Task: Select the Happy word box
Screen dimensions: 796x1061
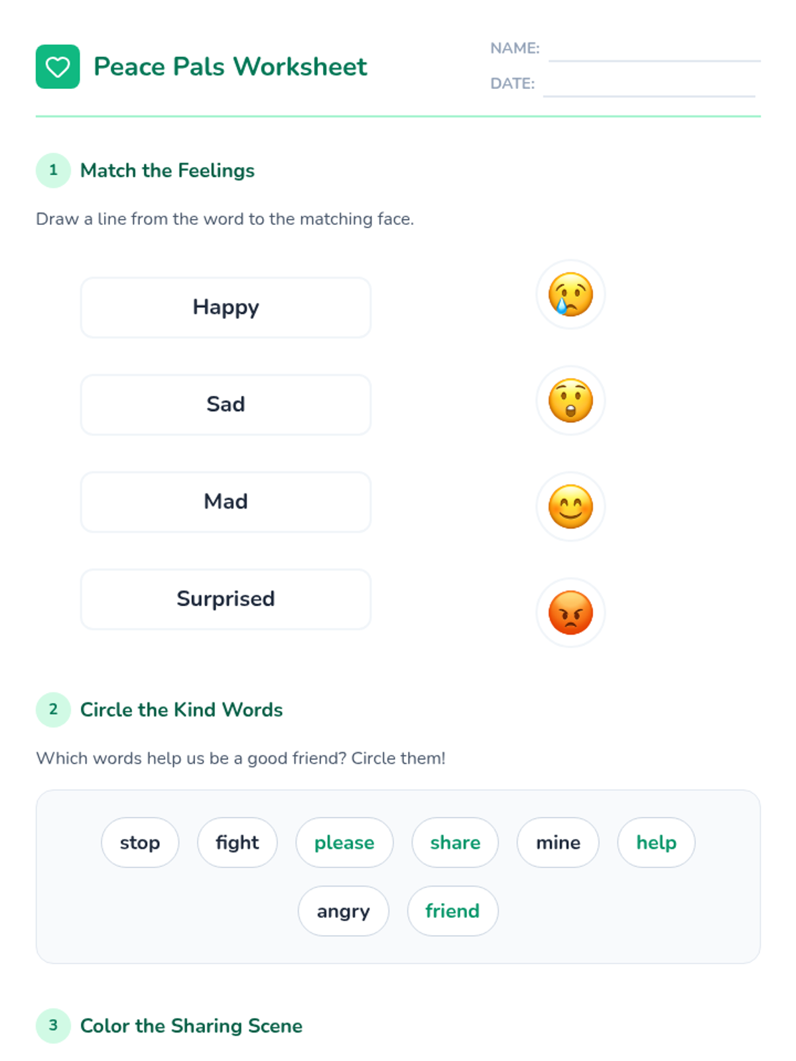Action: point(226,308)
